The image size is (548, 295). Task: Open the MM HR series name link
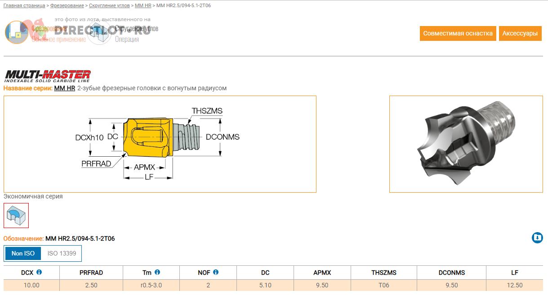(64, 88)
